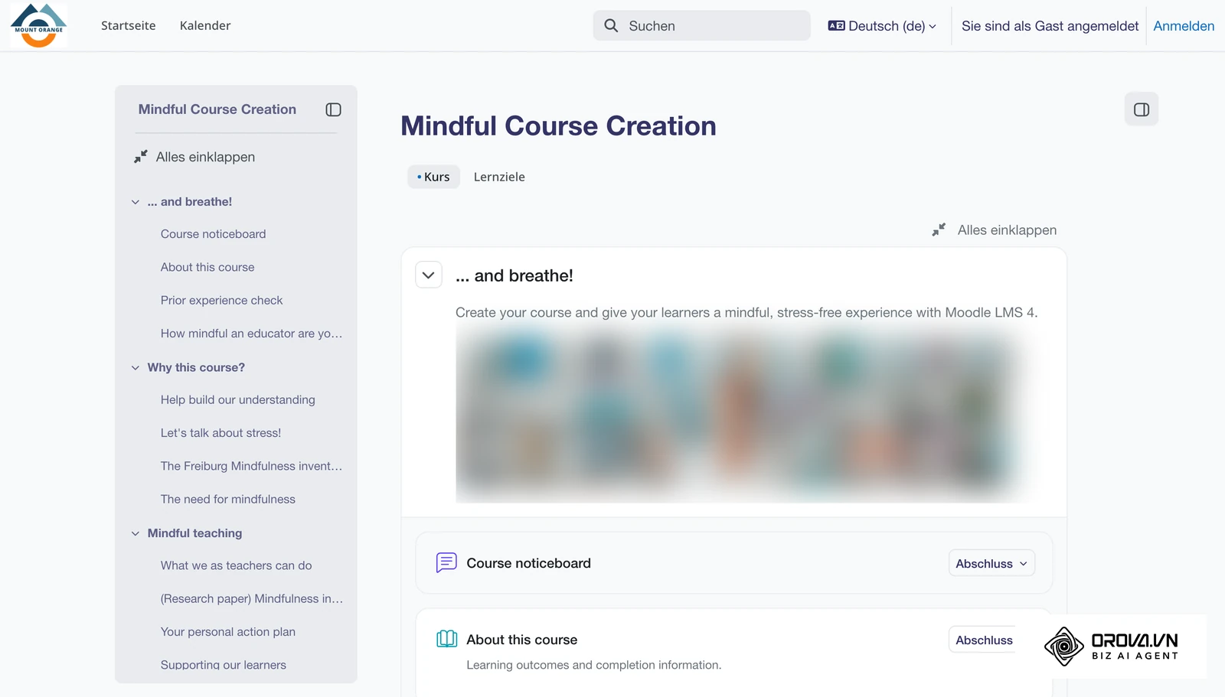Open Kalender in top navigation

point(205,25)
